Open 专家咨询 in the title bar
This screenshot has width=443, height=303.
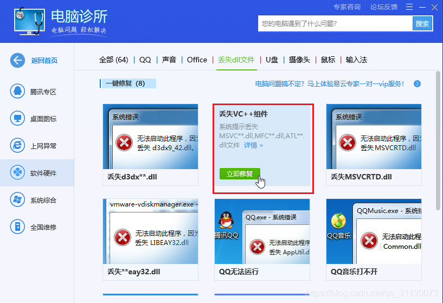tap(347, 7)
